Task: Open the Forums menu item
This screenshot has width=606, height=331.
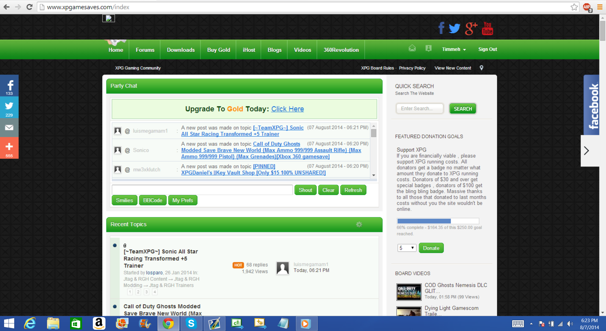Action: pos(145,50)
